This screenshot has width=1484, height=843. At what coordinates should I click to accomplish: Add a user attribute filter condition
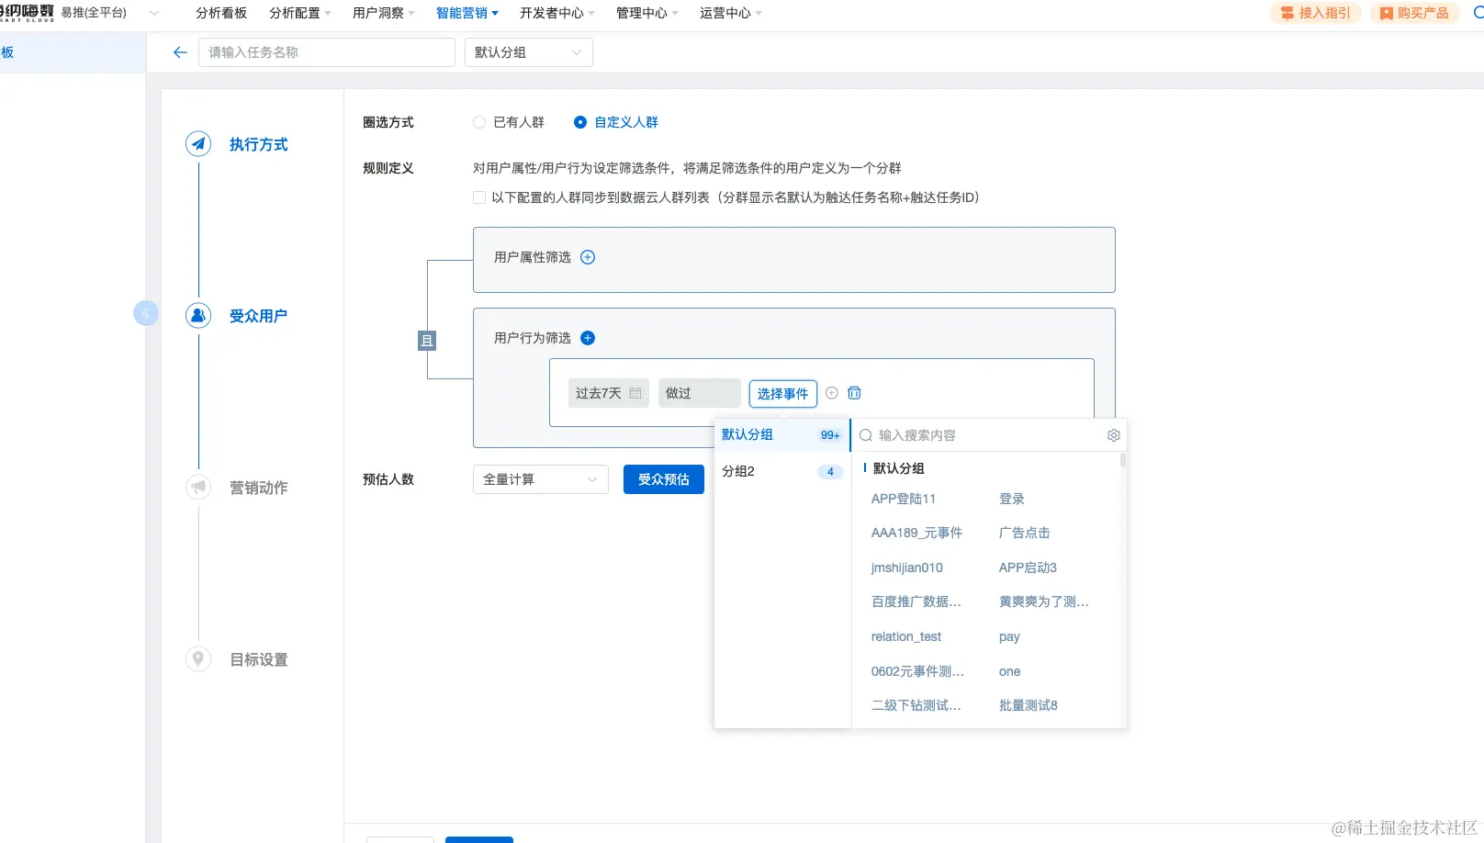588,257
